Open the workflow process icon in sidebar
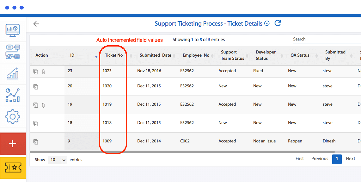This screenshot has height=182, width=361. [13, 52]
